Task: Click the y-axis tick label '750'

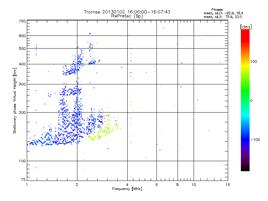Action: click(x=22, y=21)
